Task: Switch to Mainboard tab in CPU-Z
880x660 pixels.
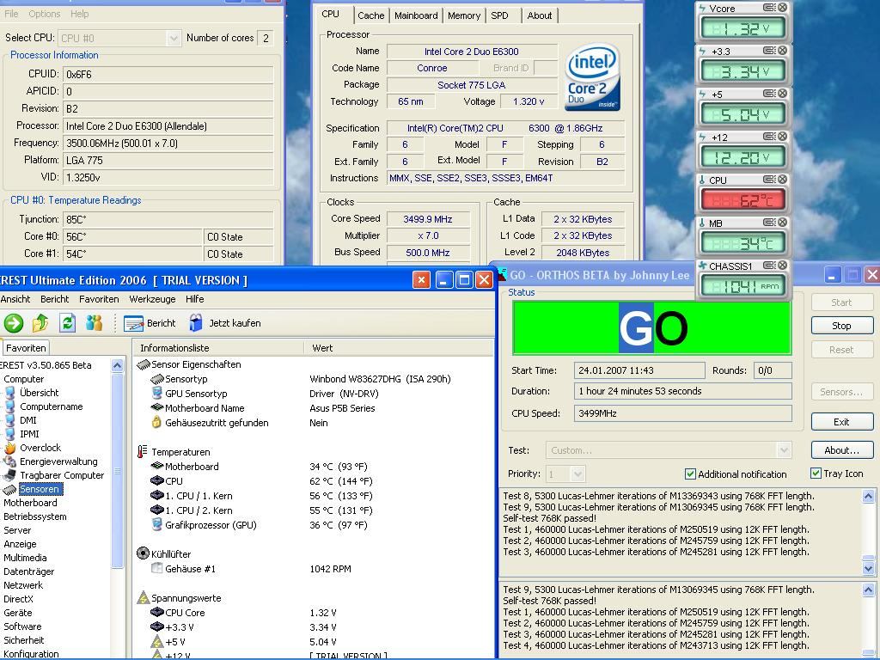Action: point(416,15)
